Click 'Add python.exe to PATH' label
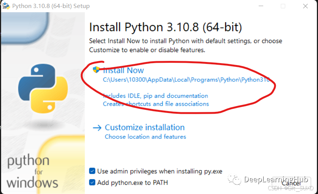The height and width of the screenshot is (194, 318). 133,183
